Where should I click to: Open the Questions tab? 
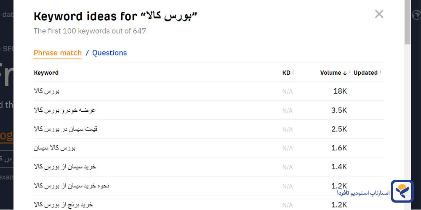point(109,53)
